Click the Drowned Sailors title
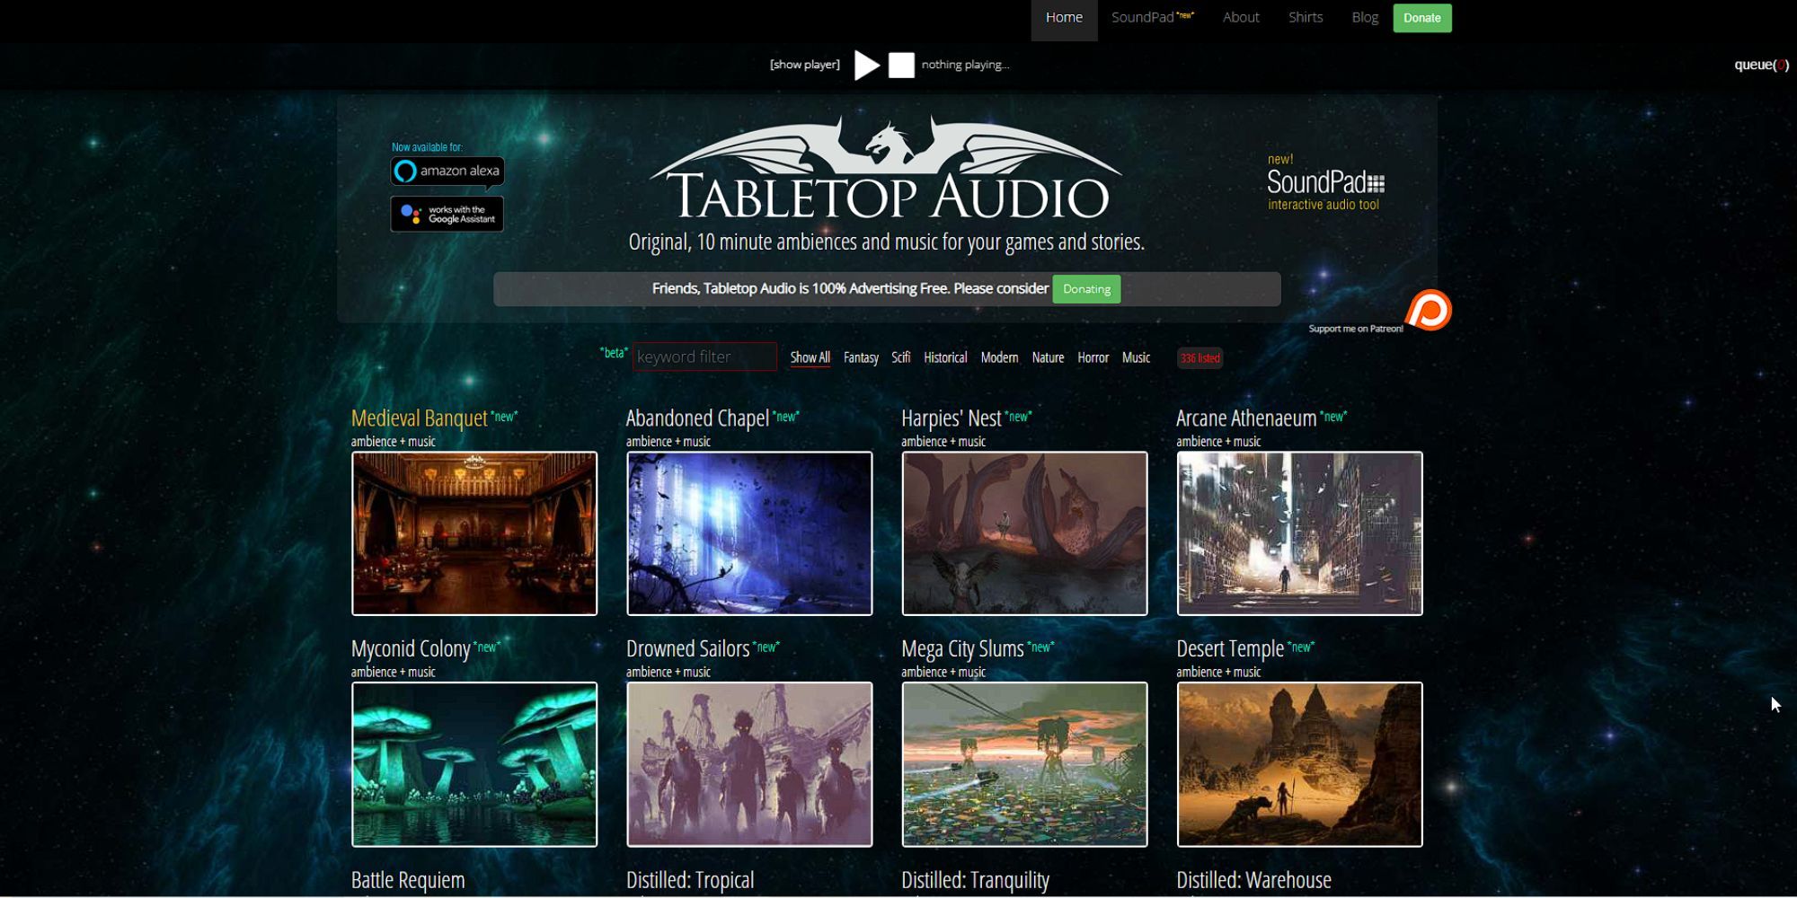This screenshot has width=1797, height=898. tap(687, 649)
